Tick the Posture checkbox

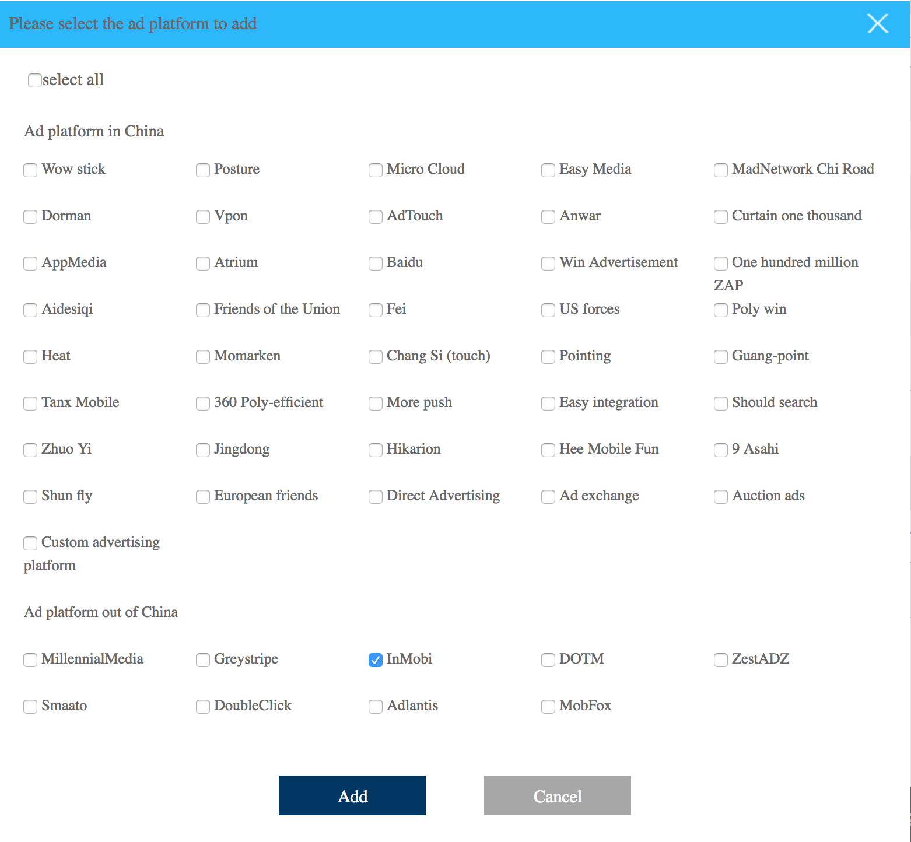click(203, 170)
